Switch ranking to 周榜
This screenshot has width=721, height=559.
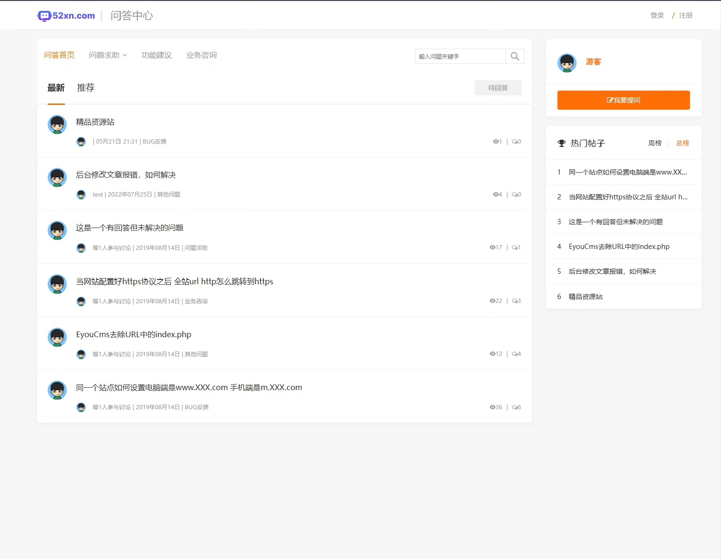(x=654, y=143)
